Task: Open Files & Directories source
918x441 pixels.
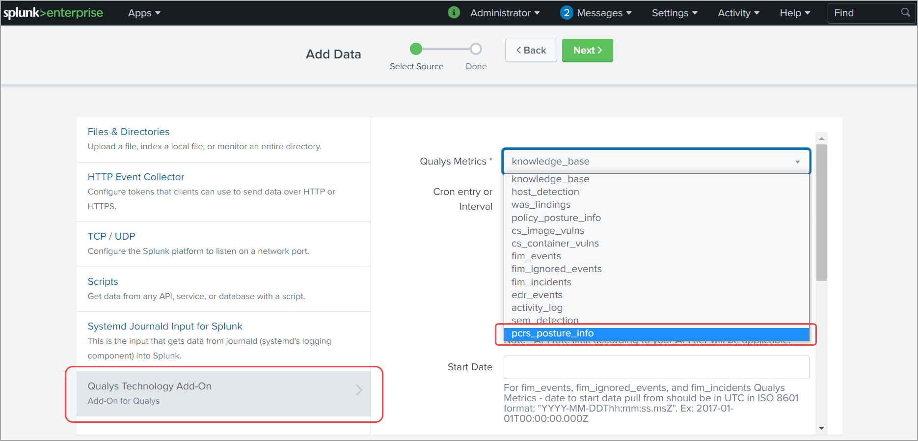Action: [x=129, y=132]
